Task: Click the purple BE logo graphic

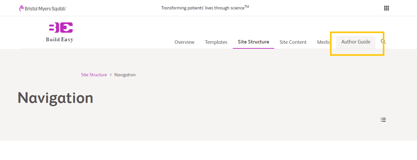Action: pos(61,28)
